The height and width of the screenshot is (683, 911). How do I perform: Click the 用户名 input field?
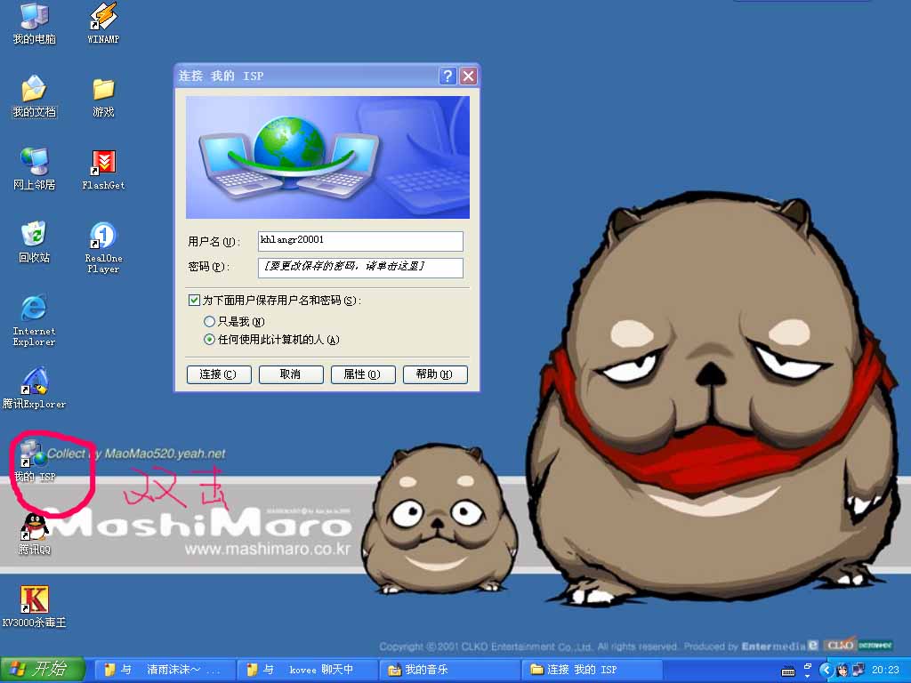pyautogui.click(x=360, y=241)
